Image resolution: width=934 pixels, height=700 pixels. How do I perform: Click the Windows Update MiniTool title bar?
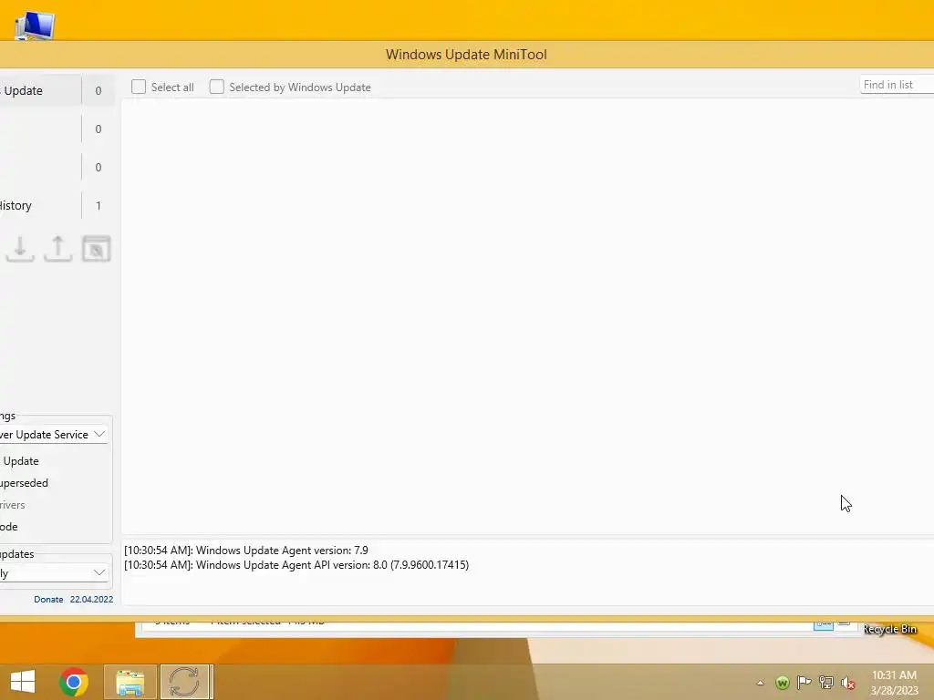[x=466, y=54]
